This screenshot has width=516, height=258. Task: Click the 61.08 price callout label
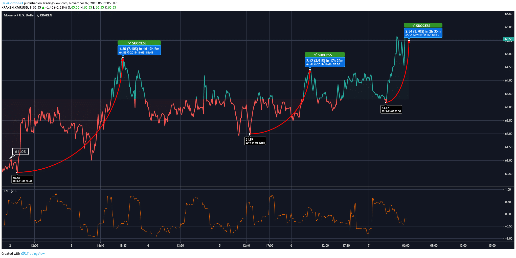[20, 151]
